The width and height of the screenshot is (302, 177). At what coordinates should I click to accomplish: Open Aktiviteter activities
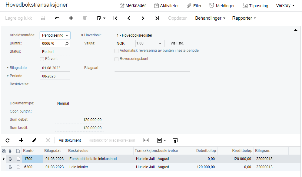click(166, 5)
